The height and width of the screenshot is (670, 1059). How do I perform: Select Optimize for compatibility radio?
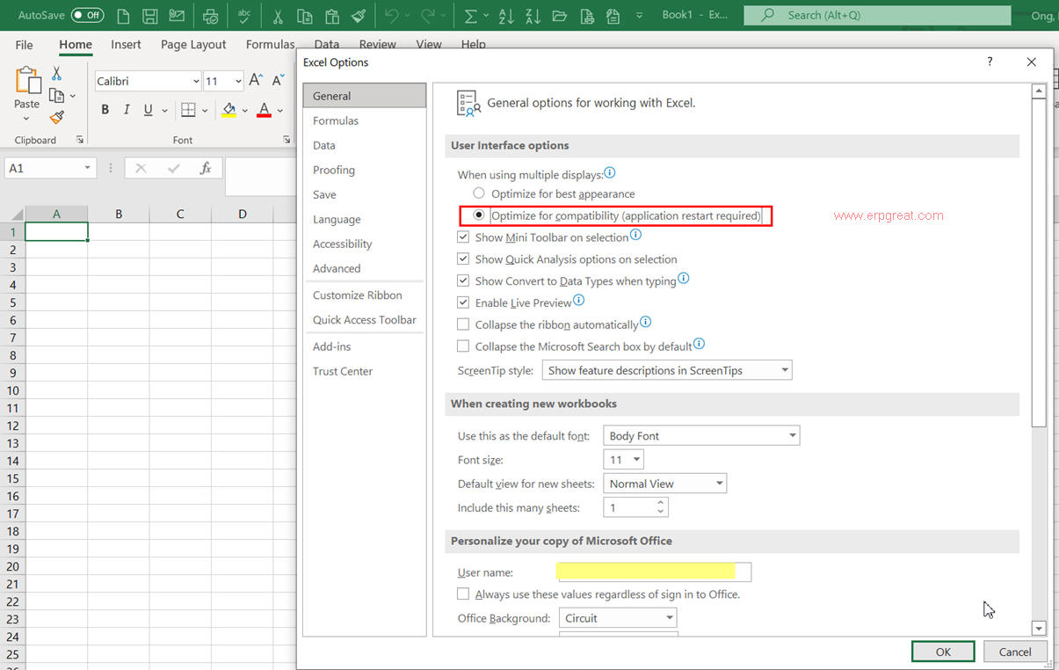coord(479,215)
